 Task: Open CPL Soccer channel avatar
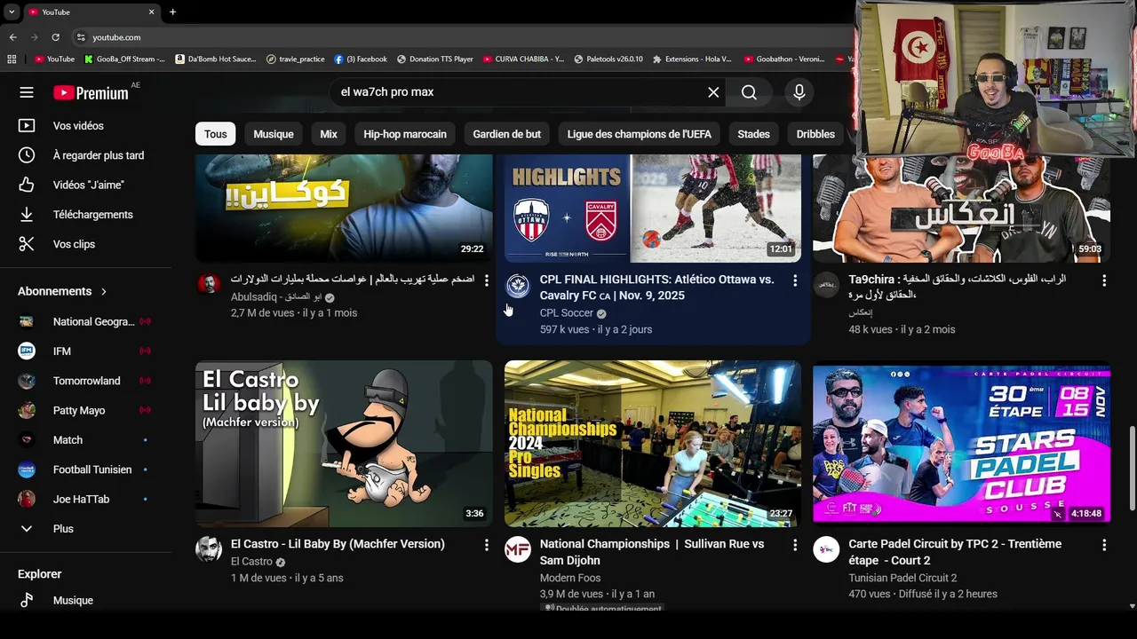(518, 285)
